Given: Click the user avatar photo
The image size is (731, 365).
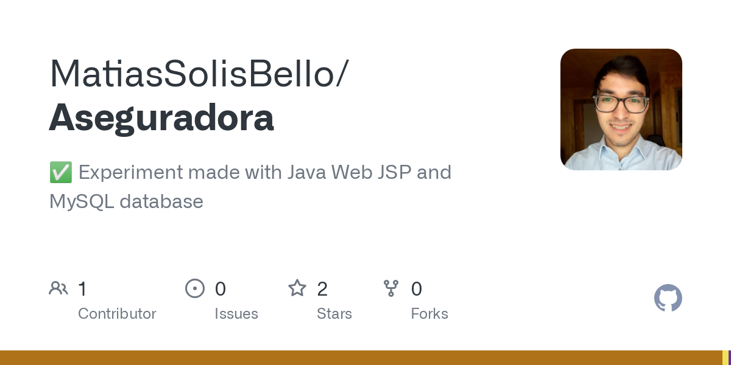Looking at the screenshot, I should [x=621, y=109].
